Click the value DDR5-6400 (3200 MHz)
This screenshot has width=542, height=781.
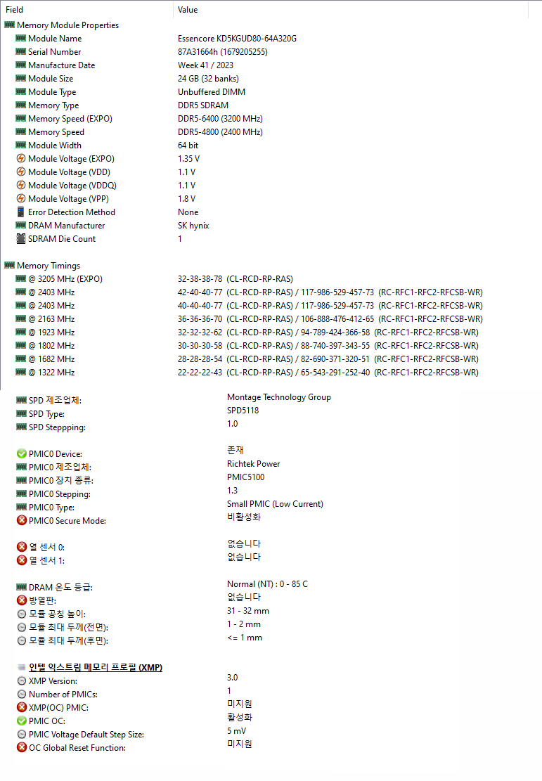click(x=220, y=119)
